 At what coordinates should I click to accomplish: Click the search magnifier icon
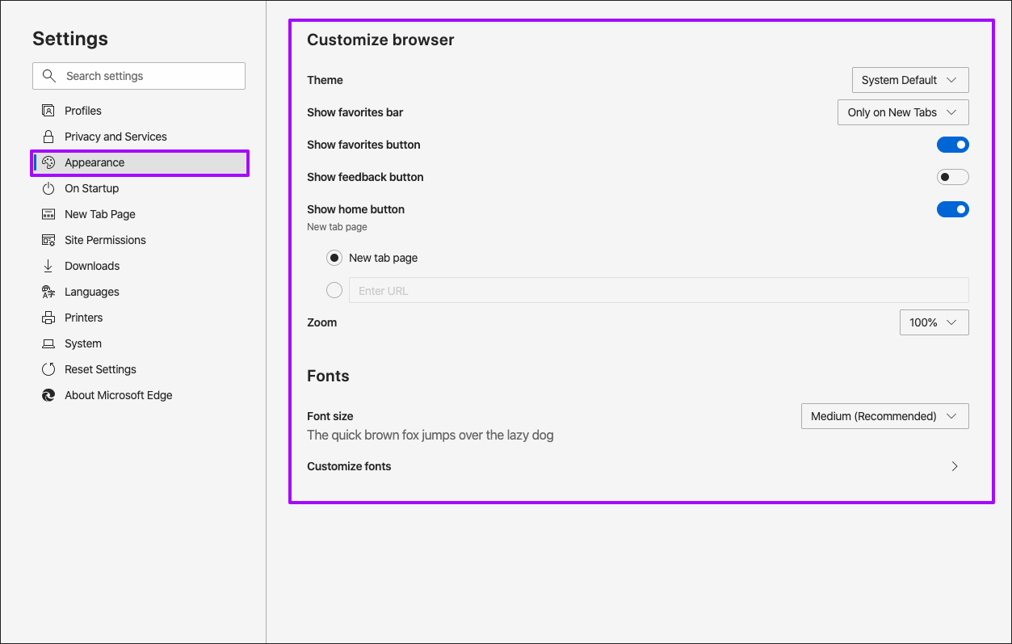click(49, 75)
